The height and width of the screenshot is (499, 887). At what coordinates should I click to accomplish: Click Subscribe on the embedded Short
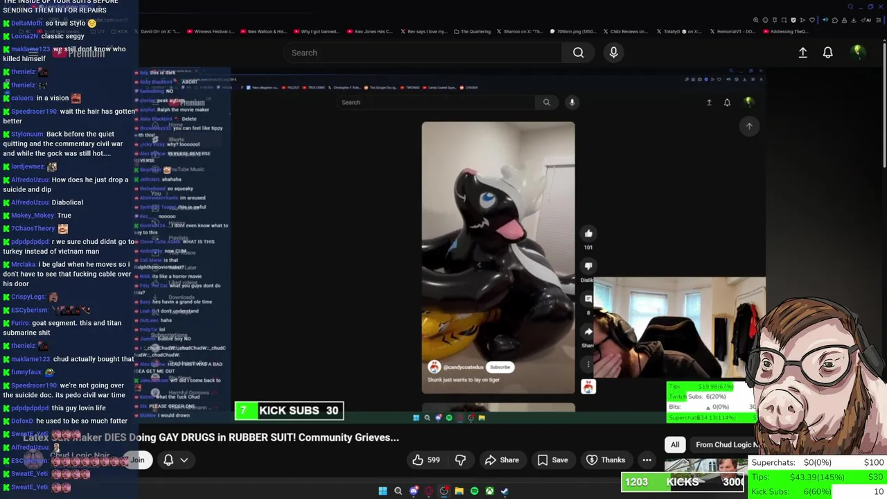point(500,367)
